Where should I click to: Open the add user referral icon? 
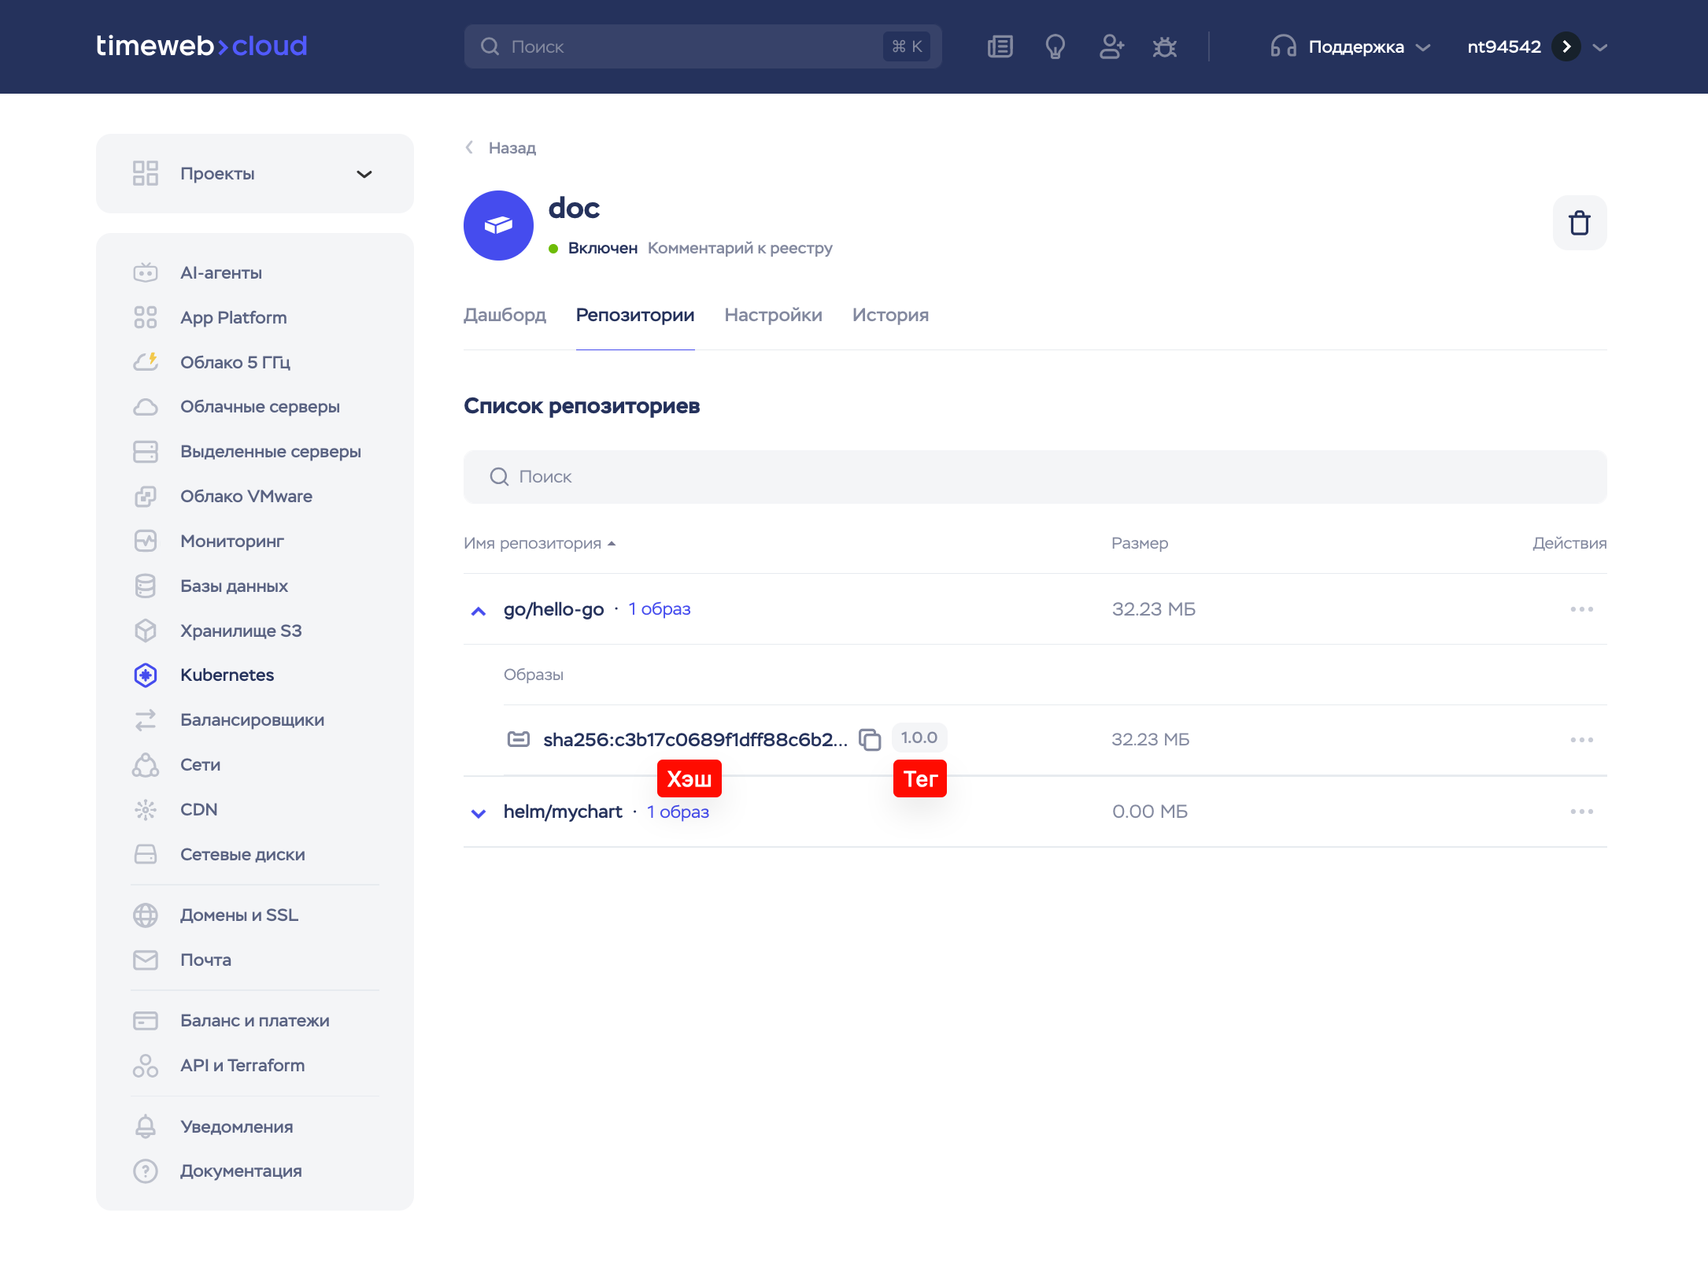pos(1111,47)
